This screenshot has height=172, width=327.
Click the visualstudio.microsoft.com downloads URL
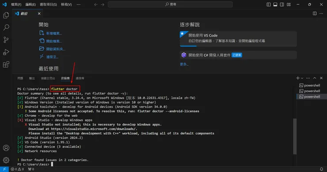click(x=94, y=129)
